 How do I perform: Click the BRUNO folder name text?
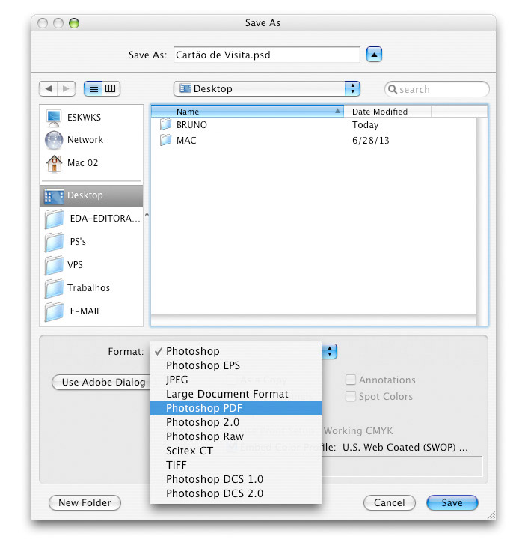click(x=191, y=125)
